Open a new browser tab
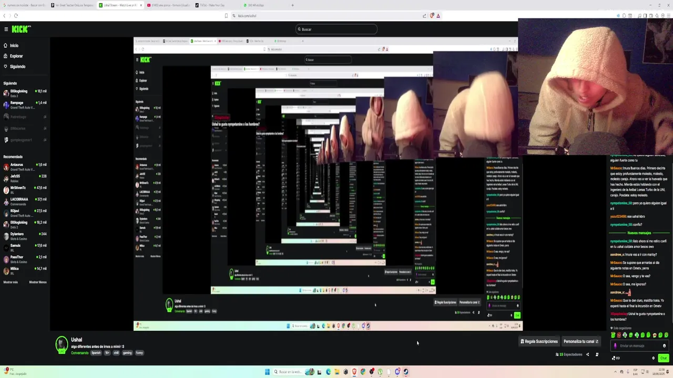 293,5
